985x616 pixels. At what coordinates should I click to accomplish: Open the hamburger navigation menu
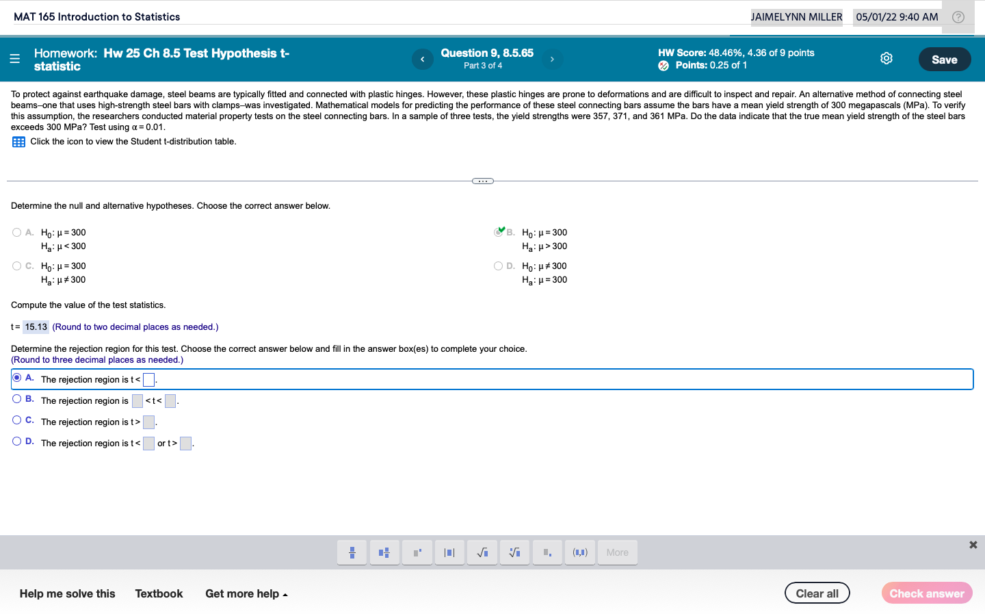point(14,59)
